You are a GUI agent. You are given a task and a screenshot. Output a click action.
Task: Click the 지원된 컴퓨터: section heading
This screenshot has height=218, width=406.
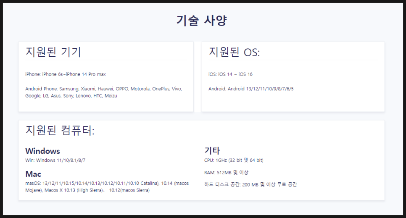pyautogui.click(x=60, y=130)
